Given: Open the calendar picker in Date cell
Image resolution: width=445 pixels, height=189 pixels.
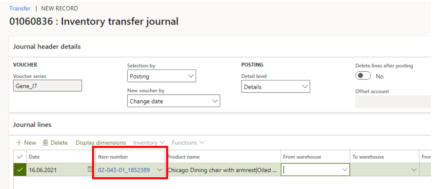Looking at the screenshot, I should (90, 169).
